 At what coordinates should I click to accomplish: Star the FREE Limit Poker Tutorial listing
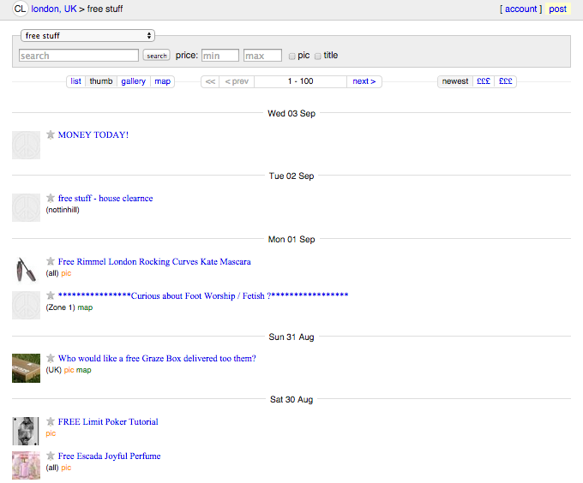pyautogui.click(x=51, y=421)
